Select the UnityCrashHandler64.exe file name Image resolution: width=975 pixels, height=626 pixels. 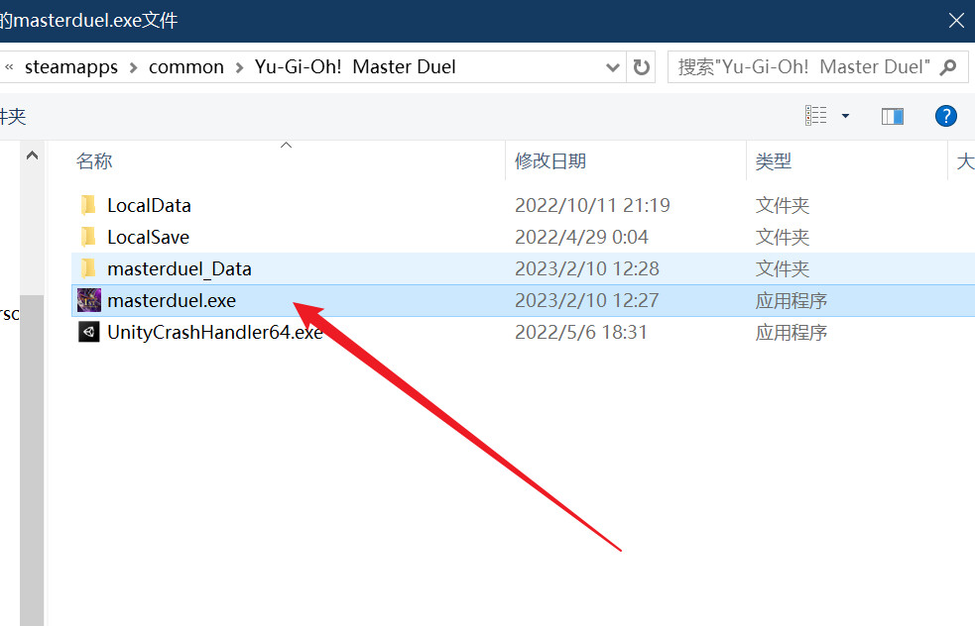click(215, 332)
